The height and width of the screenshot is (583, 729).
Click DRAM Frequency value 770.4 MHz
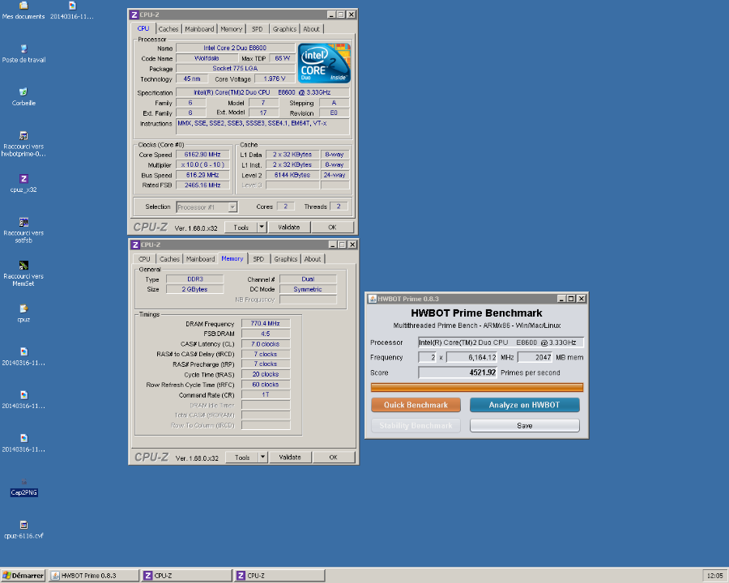(266, 323)
